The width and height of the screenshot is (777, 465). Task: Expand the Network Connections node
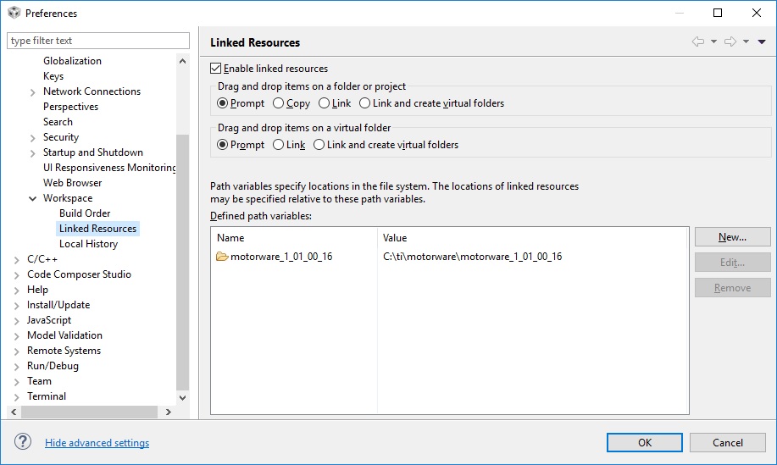coord(33,91)
